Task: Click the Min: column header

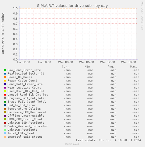Action: tap(88, 67)
